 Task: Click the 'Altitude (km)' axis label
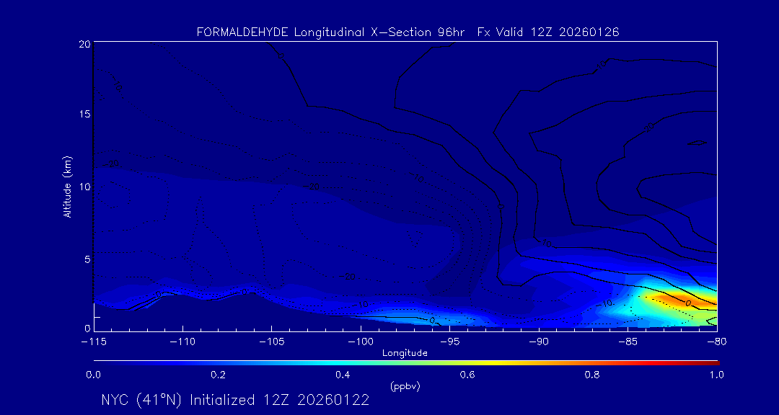tap(68, 187)
